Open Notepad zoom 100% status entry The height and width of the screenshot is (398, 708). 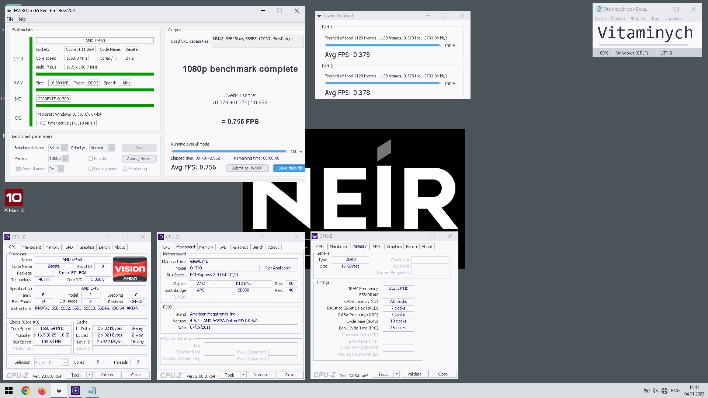point(603,53)
